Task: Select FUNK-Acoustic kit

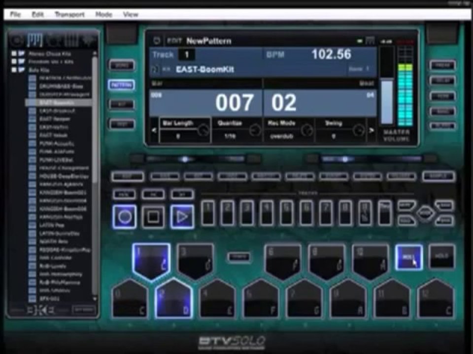Action: click(x=56, y=144)
